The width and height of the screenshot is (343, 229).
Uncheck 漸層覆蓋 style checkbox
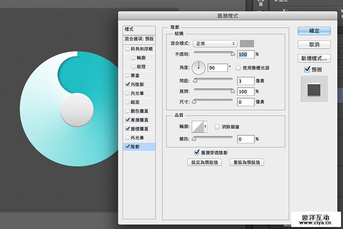point(127,120)
